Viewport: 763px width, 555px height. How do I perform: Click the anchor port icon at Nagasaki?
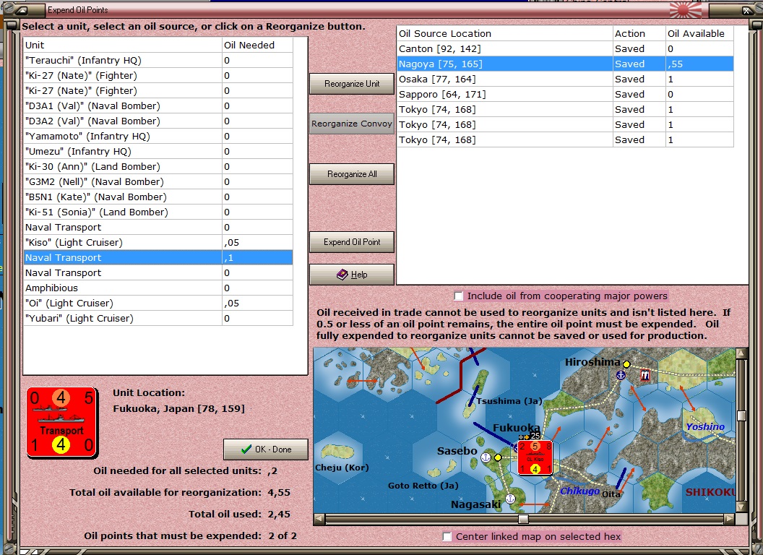point(510,498)
